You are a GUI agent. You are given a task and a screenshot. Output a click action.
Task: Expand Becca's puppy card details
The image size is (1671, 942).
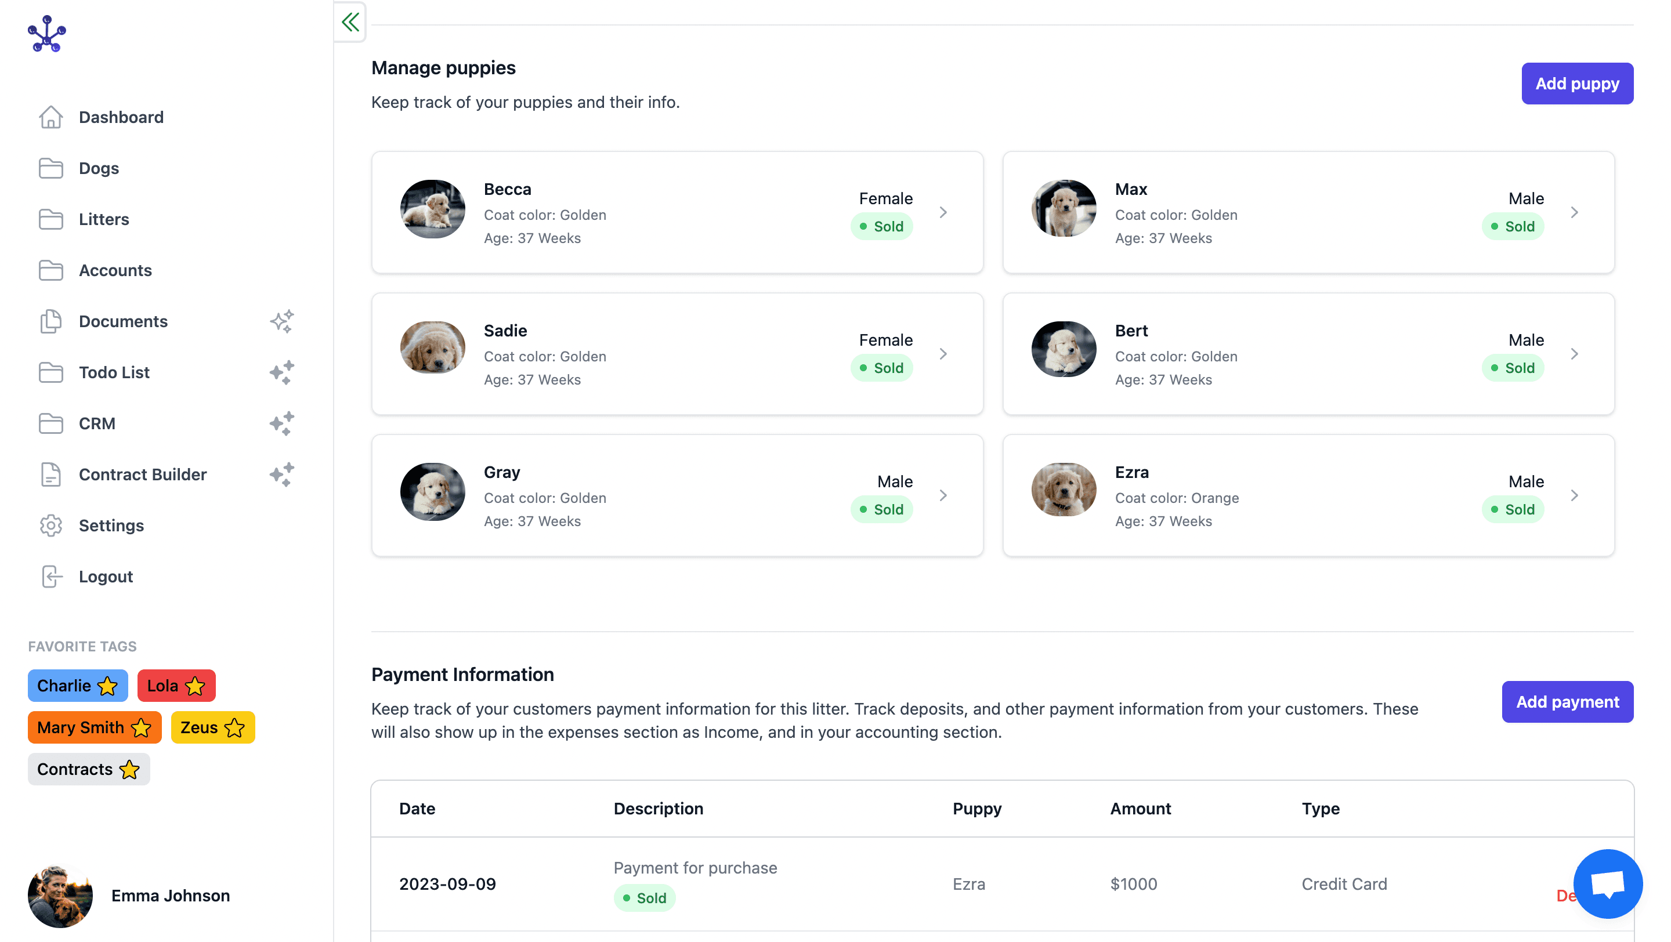point(944,212)
